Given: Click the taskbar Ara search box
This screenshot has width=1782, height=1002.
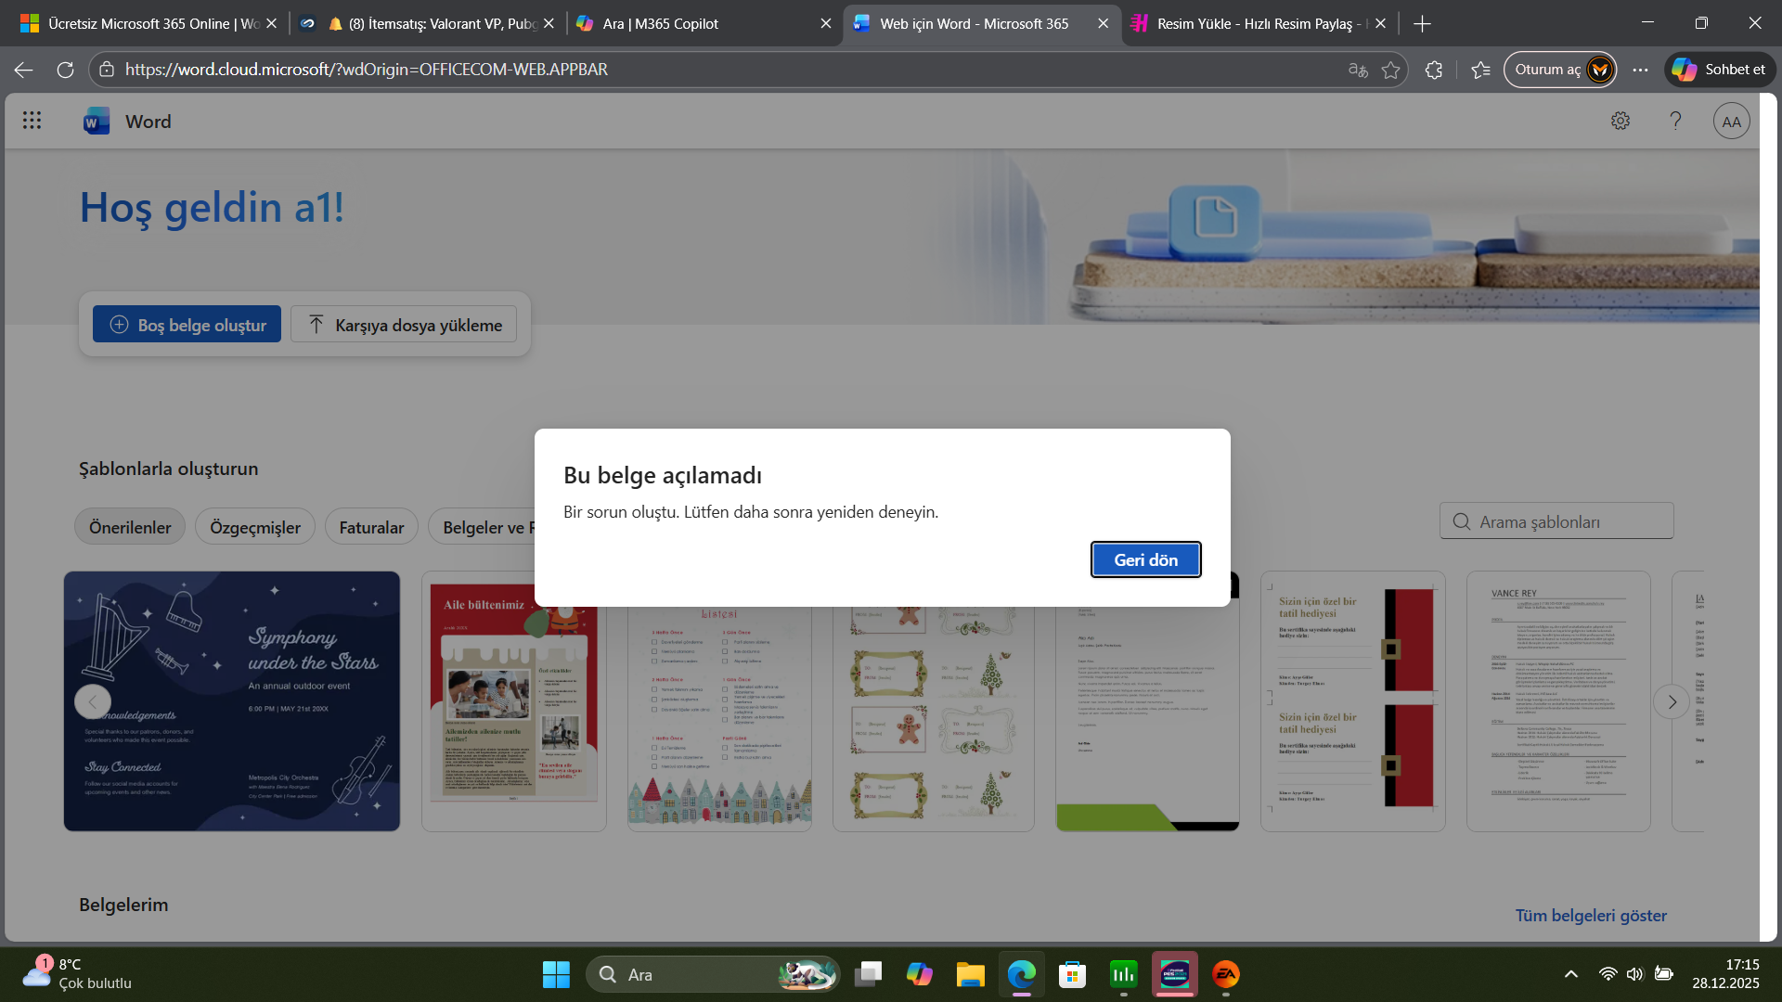Looking at the screenshot, I should click(x=713, y=974).
